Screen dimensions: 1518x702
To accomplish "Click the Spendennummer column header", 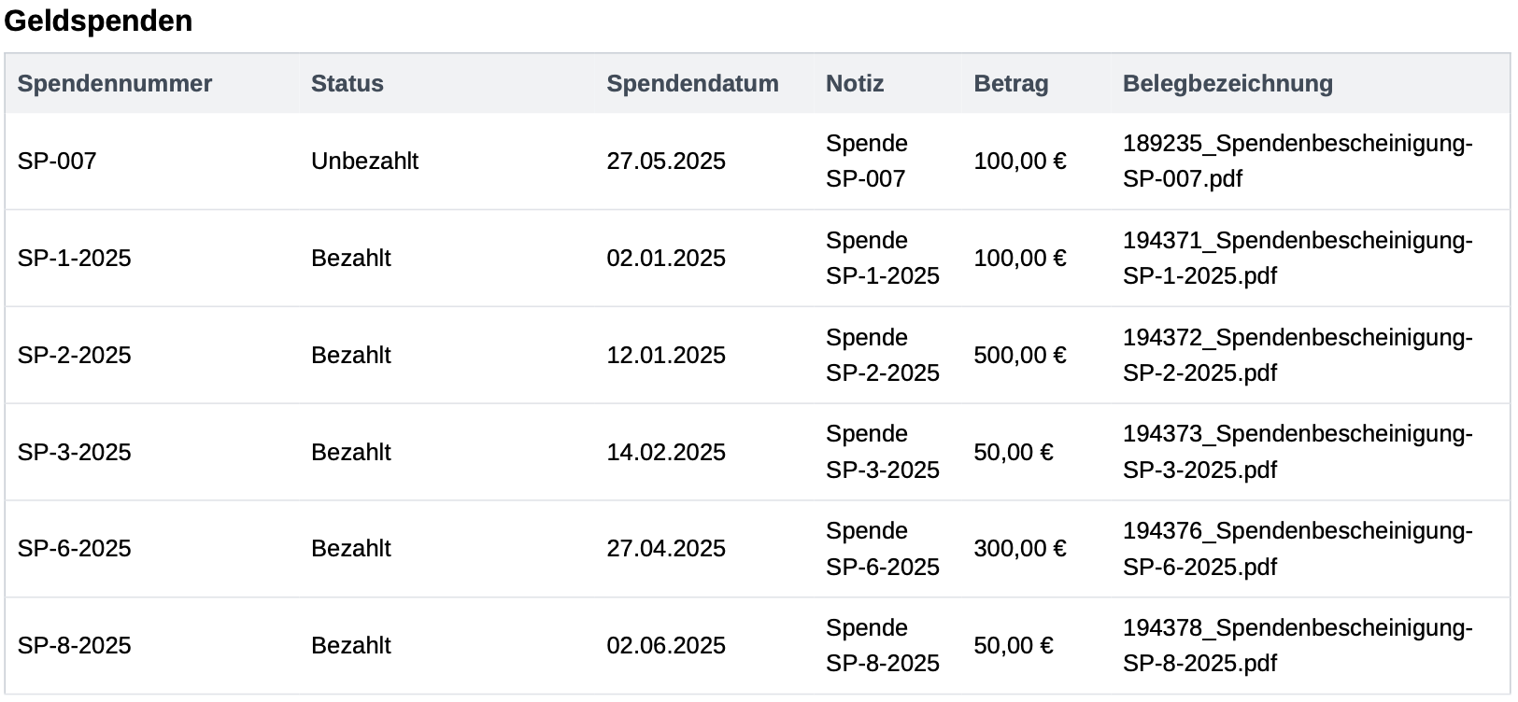I will click(115, 84).
